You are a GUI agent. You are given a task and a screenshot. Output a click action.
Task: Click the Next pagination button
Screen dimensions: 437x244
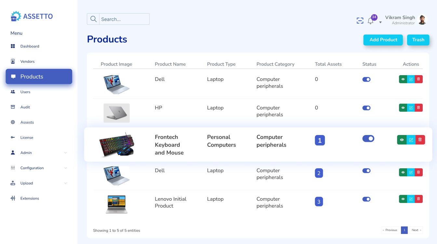[x=416, y=230]
